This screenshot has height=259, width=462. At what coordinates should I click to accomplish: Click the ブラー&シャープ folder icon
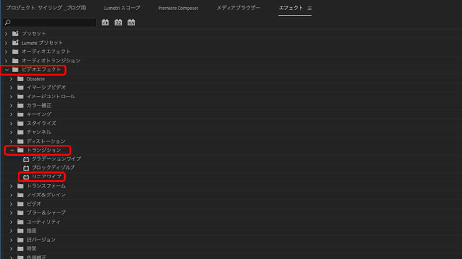click(x=20, y=213)
